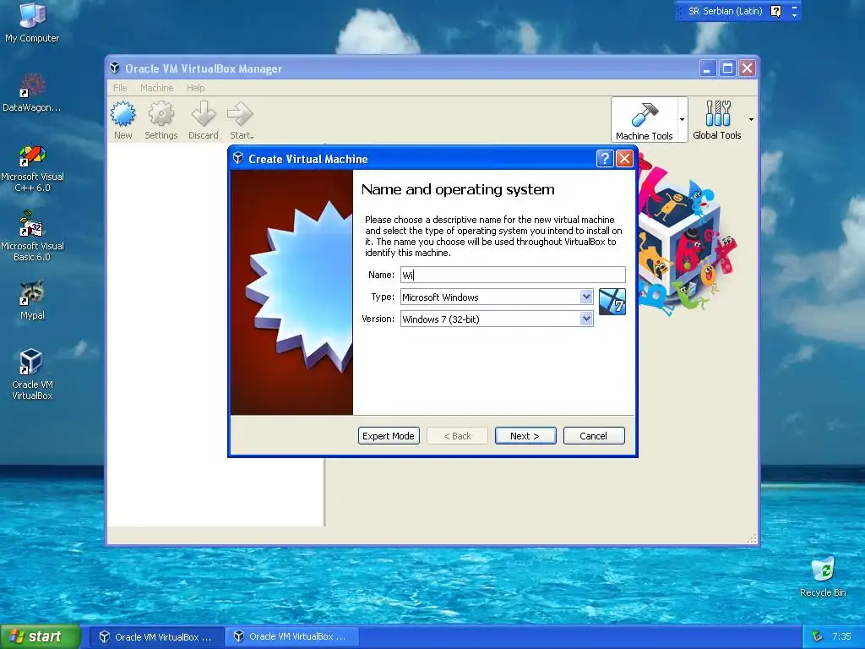The width and height of the screenshot is (865, 649).
Task: Open the Machine menu
Action: 156,88
